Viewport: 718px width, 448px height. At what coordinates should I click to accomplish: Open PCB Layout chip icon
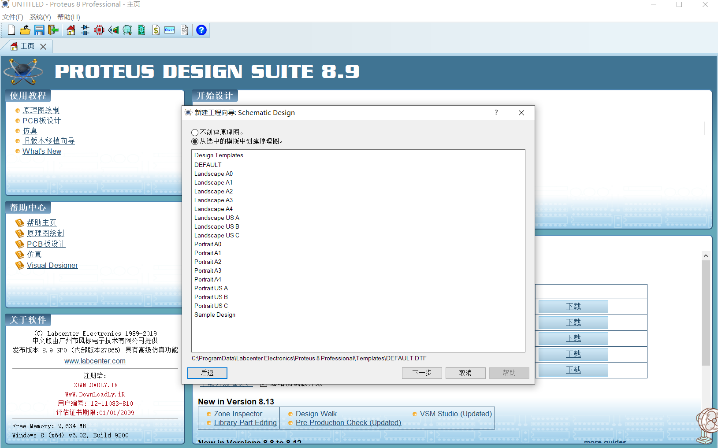click(99, 30)
